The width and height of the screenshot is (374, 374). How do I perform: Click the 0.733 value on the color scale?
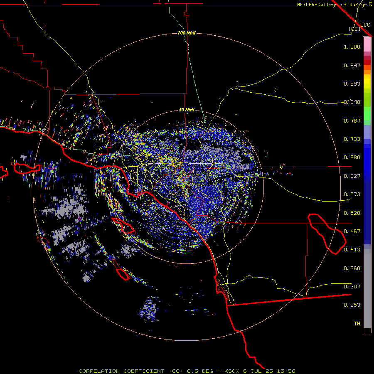click(352, 139)
